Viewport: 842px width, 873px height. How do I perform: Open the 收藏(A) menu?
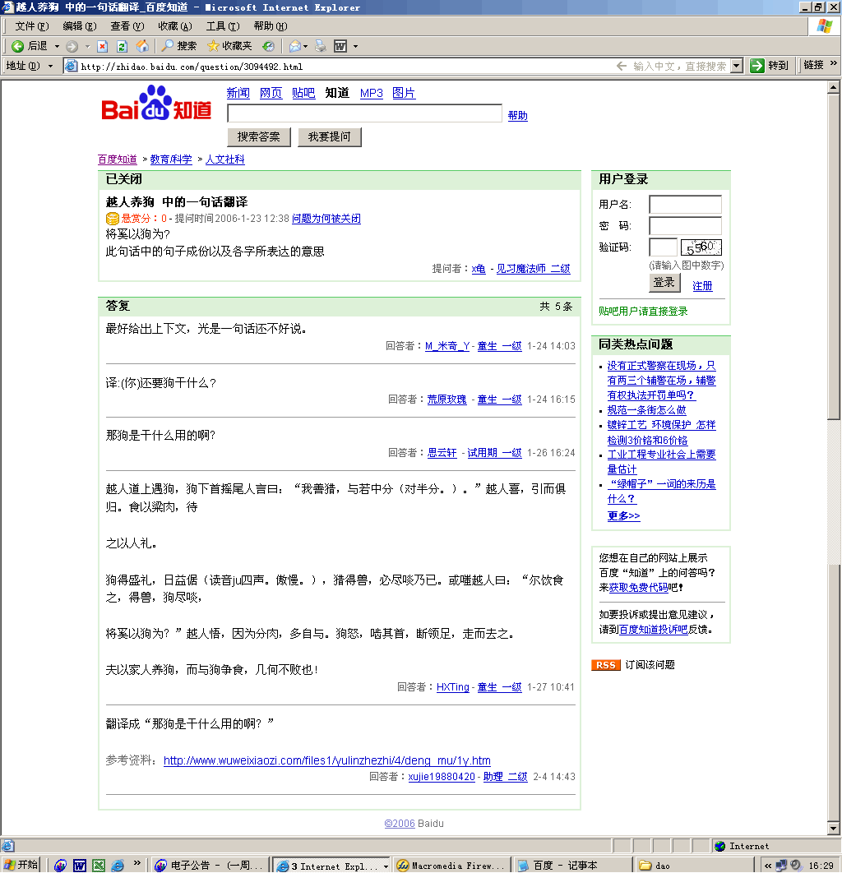click(x=174, y=26)
